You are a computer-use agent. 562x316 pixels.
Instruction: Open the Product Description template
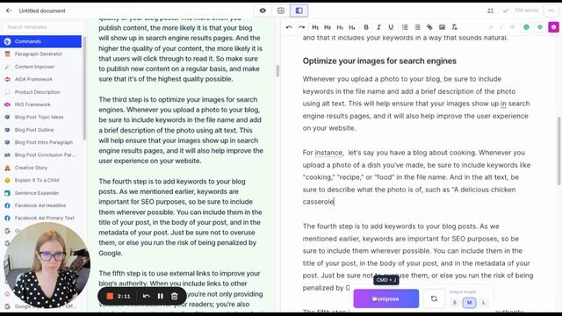tap(41, 92)
